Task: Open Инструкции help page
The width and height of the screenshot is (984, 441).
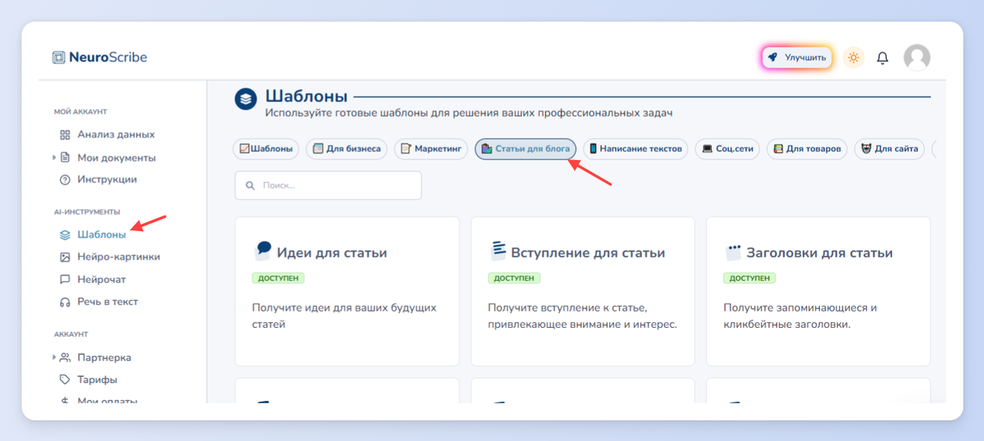Action: (98, 180)
